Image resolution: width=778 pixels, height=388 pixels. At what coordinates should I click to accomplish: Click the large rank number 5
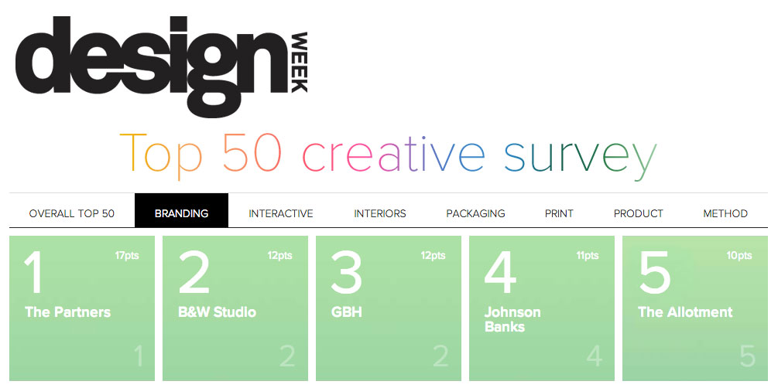[655, 273]
